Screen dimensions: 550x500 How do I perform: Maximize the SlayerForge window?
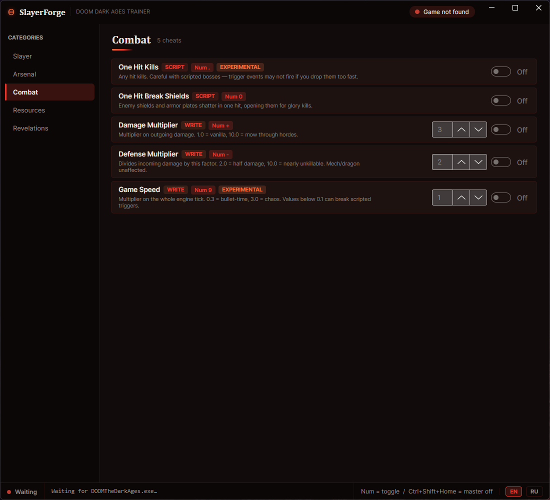click(515, 7)
